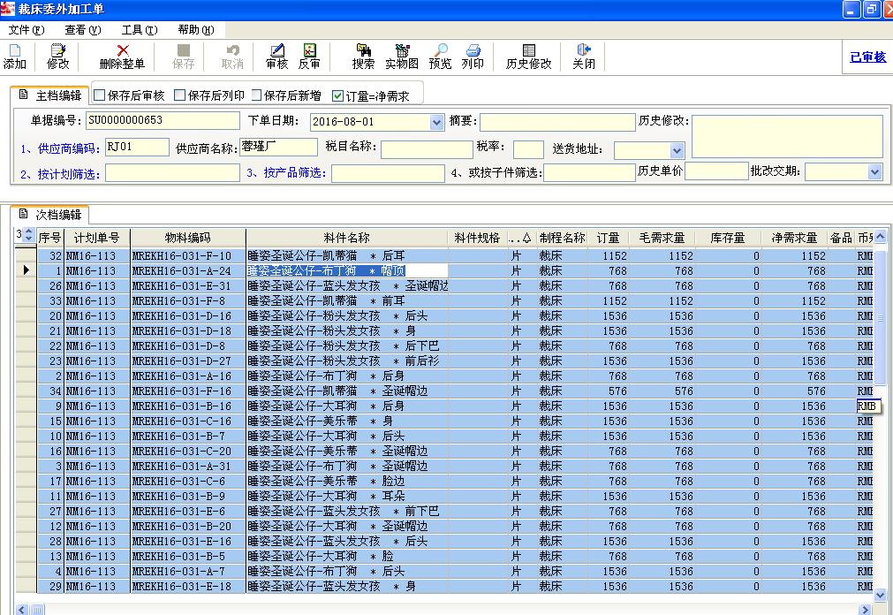
Task: Sort by the 库存量 column header
Action: pos(728,238)
